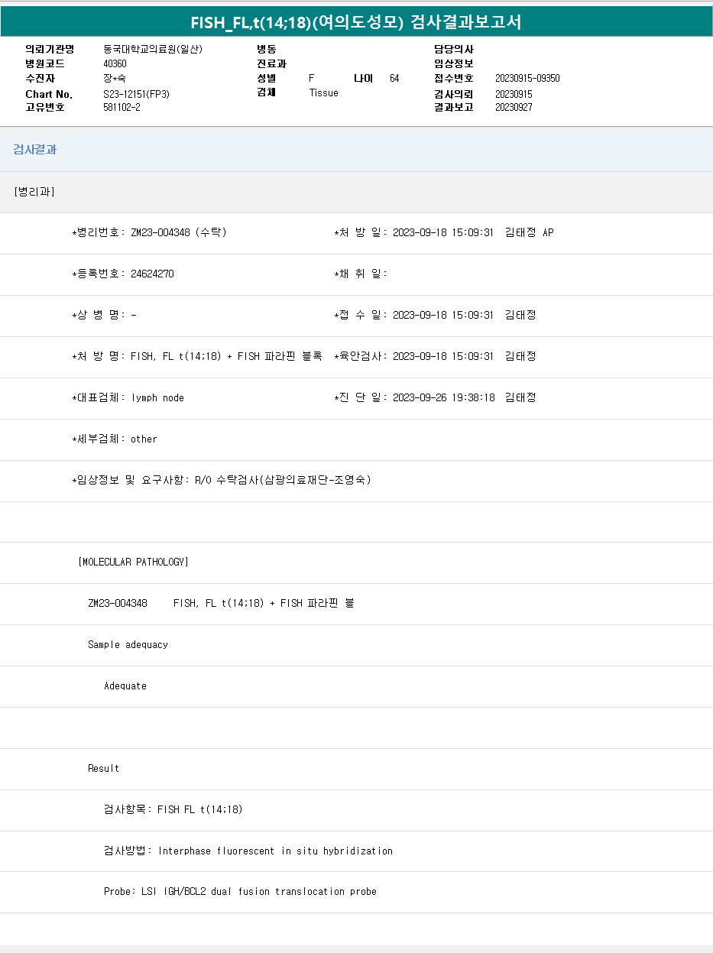Click the clinical info R/O 수탁검사 line

222,480
